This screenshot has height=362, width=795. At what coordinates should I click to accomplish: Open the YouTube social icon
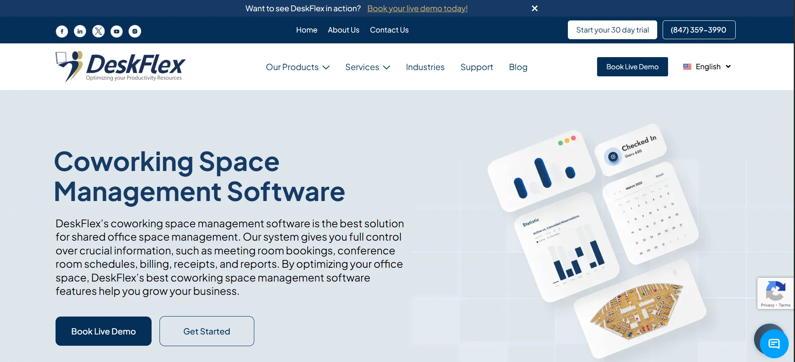point(116,31)
